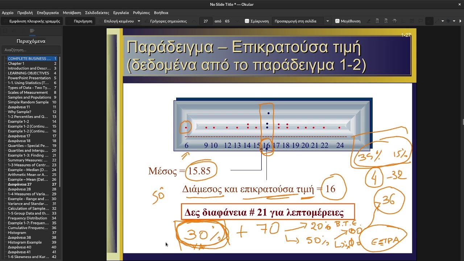This screenshot has width=464, height=261.
Task: Select the arrow annotation tool
Action: (437, 21)
